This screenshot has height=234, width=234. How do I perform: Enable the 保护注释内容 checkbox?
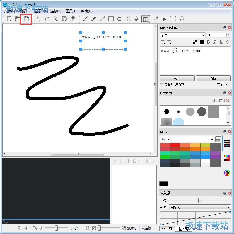coord(161,85)
